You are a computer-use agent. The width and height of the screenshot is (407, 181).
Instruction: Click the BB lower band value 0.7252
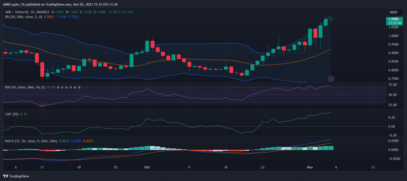coord(73,17)
